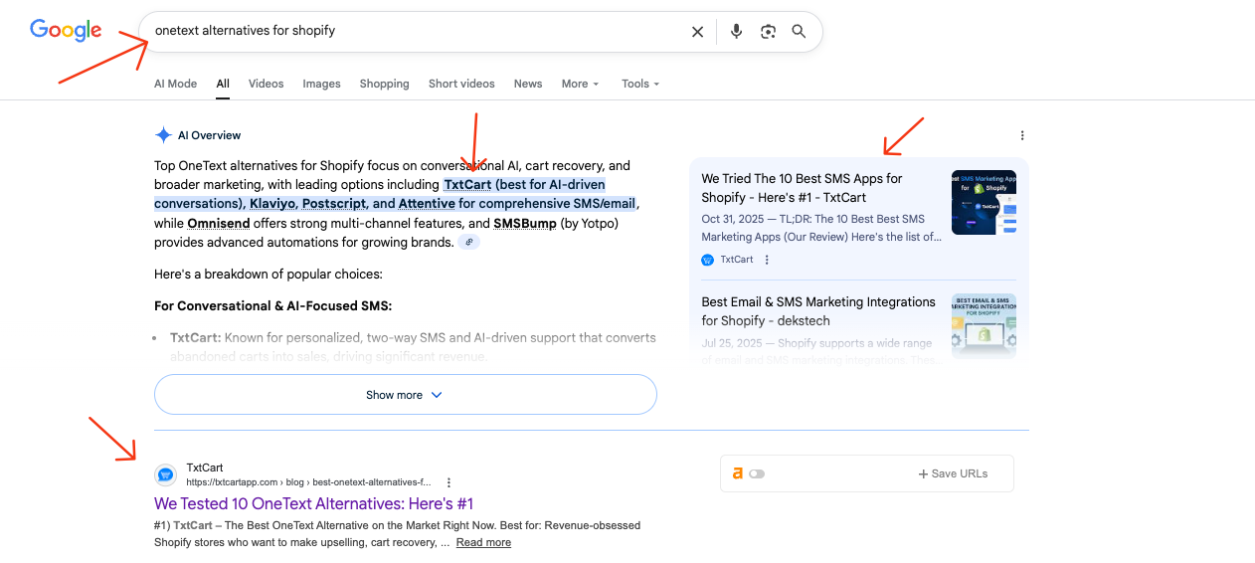Open the Shopping tab
1255x563 pixels.
click(x=385, y=84)
